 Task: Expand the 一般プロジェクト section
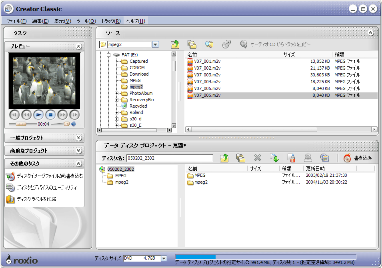click(x=79, y=138)
